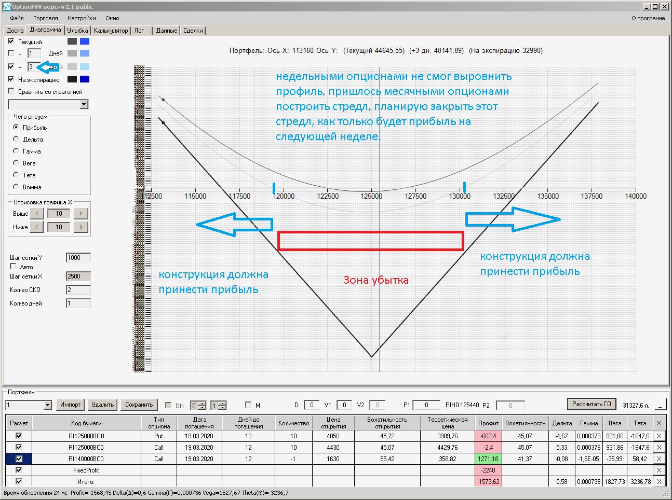
Task: Toggle the Текущий checkbox
Action: click(x=11, y=41)
